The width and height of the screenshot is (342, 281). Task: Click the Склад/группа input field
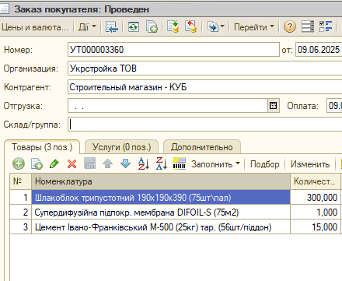pos(204,125)
